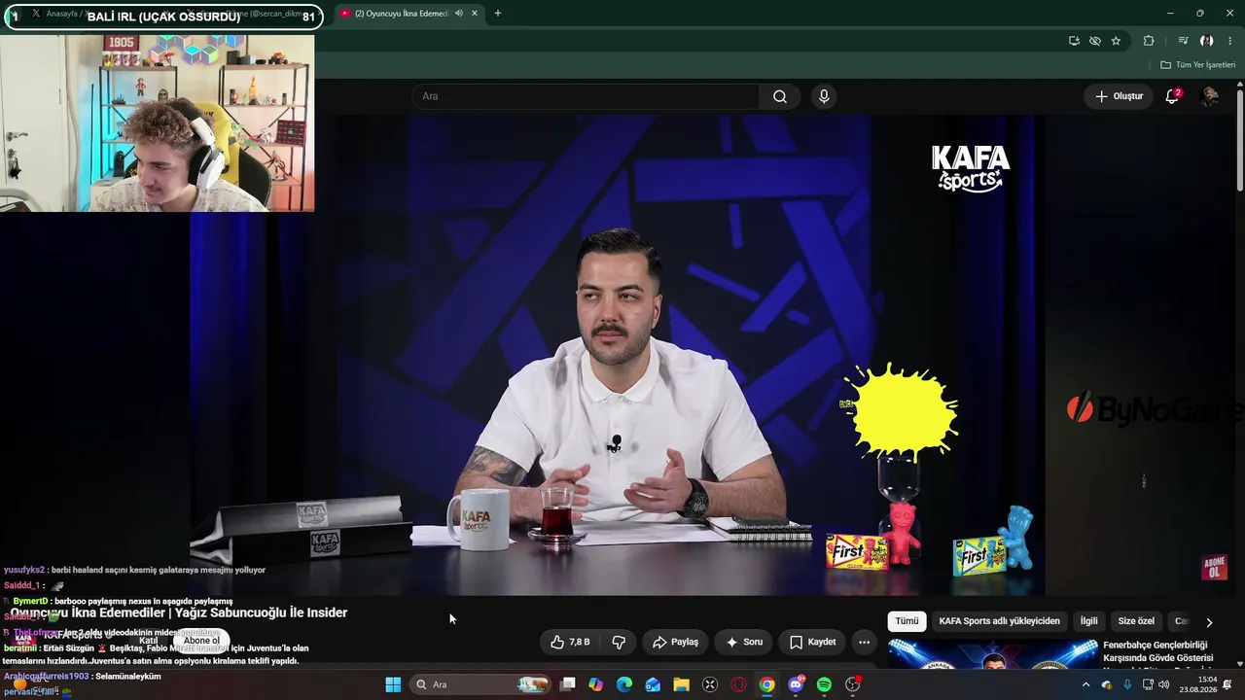Focus the YouTube Ara search field
Screen dimensions: 1245x700
tap(586, 96)
